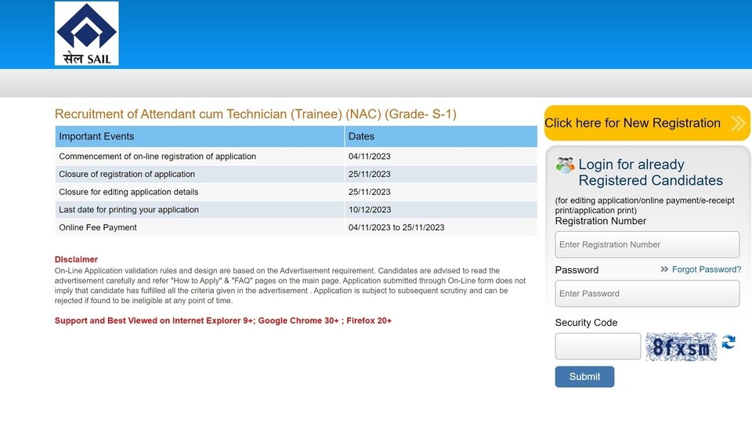This screenshot has height=423, width=752.
Task: Click the Security Code input box
Action: tap(598, 346)
